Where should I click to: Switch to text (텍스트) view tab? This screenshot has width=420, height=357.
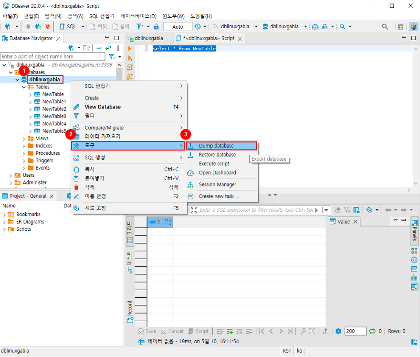130,262
